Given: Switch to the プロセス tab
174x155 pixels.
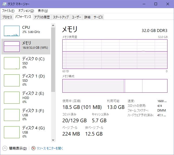Looking at the screenshot, I should [x=7, y=17].
